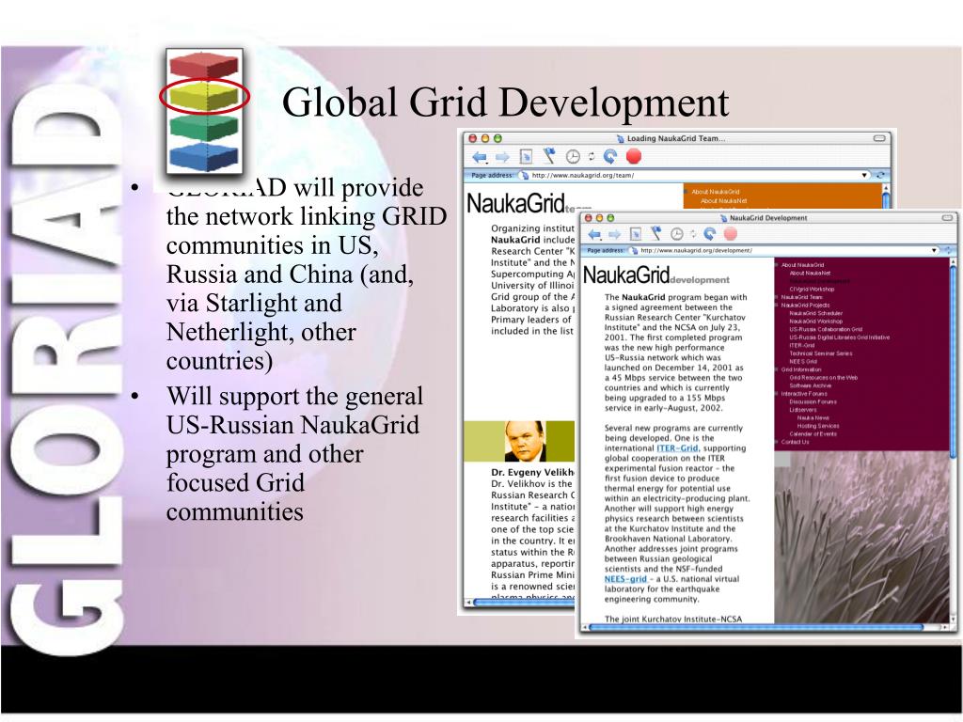Collapse NaukaGrid Projects section in sidebar
The image size is (963, 722).
[776, 306]
